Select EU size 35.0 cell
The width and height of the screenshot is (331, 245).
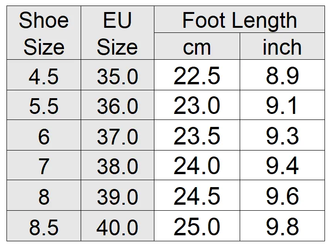[x=117, y=75]
